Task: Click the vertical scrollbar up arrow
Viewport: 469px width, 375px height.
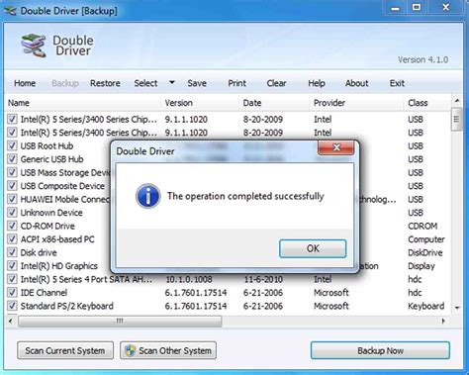Action: [x=457, y=100]
